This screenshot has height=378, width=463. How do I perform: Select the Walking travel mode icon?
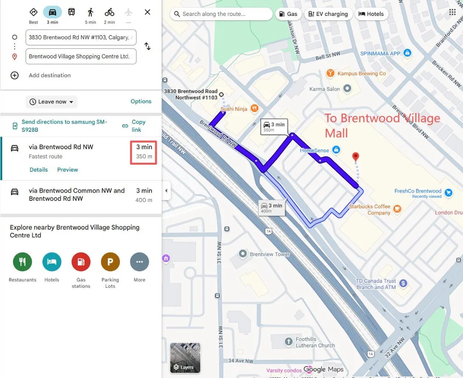[90, 12]
